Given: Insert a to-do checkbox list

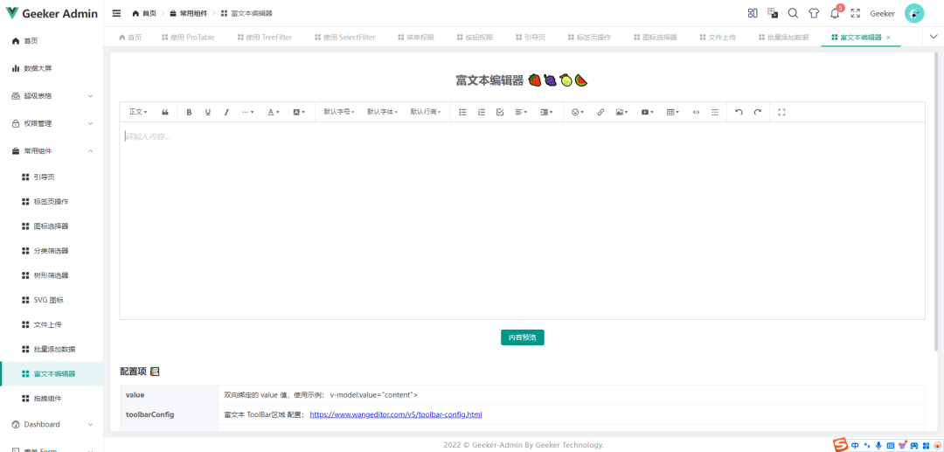Looking at the screenshot, I should (x=500, y=112).
